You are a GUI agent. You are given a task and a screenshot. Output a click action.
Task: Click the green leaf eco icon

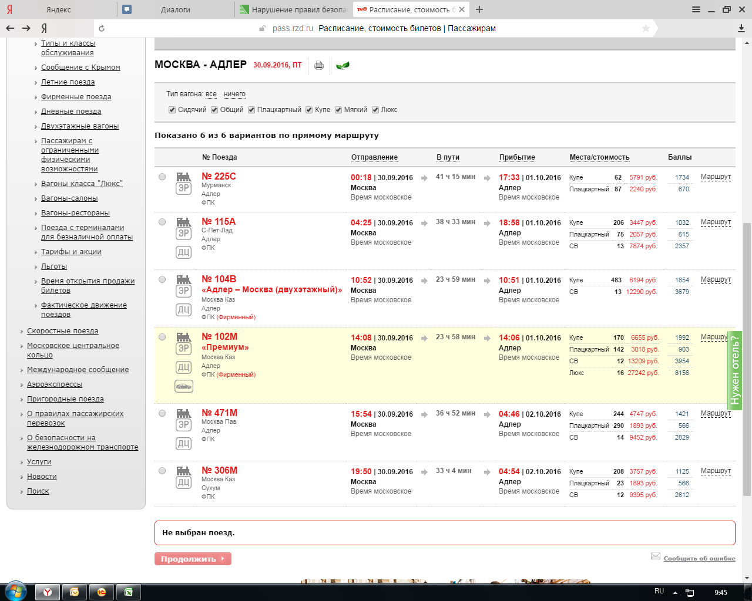tap(343, 65)
